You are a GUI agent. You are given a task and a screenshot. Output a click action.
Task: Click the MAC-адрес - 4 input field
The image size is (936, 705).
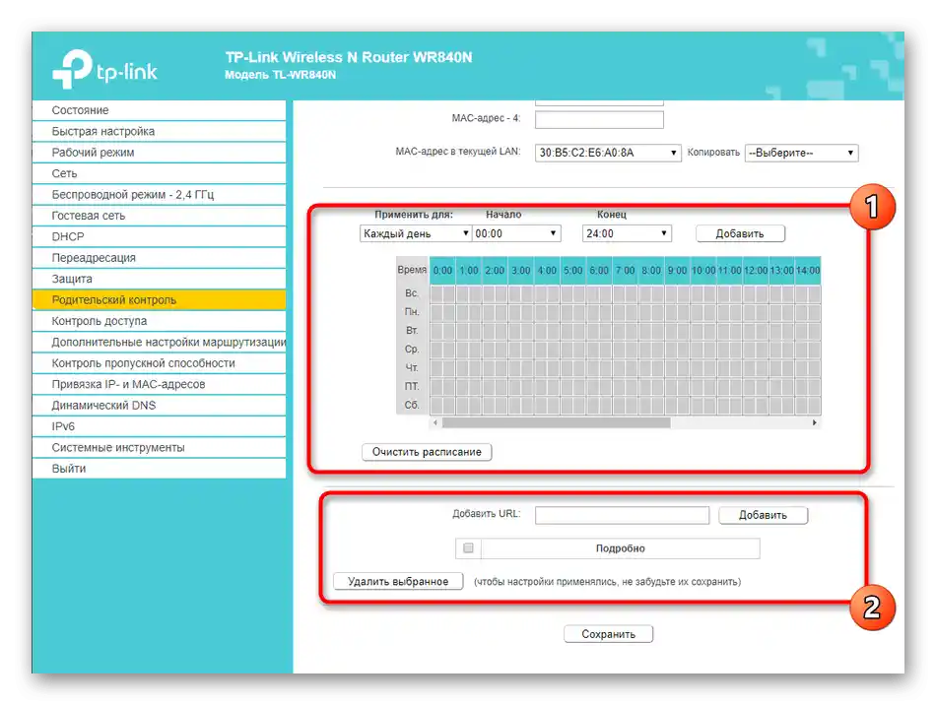(599, 119)
